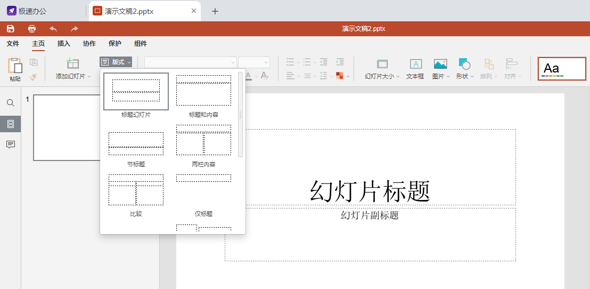Click the search magnifier in left sidebar
Screen dimensions: 590x289
(11, 103)
